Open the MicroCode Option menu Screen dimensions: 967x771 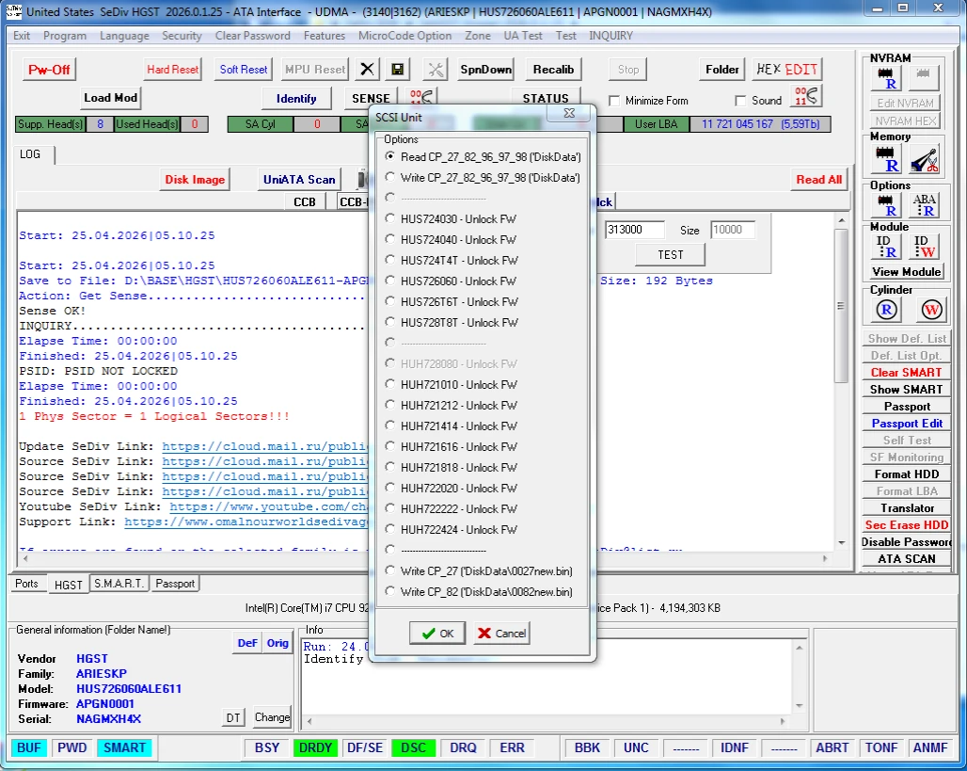(x=404, y=36)
